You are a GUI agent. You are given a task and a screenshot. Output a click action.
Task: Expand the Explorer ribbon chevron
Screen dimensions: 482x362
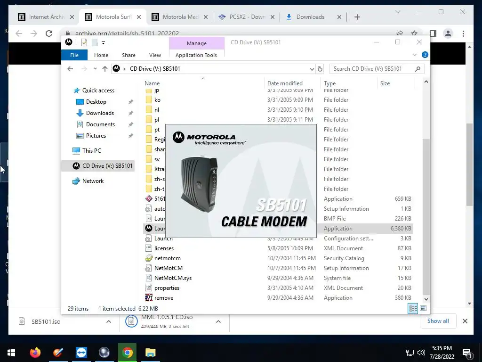[x=414, y=55]
